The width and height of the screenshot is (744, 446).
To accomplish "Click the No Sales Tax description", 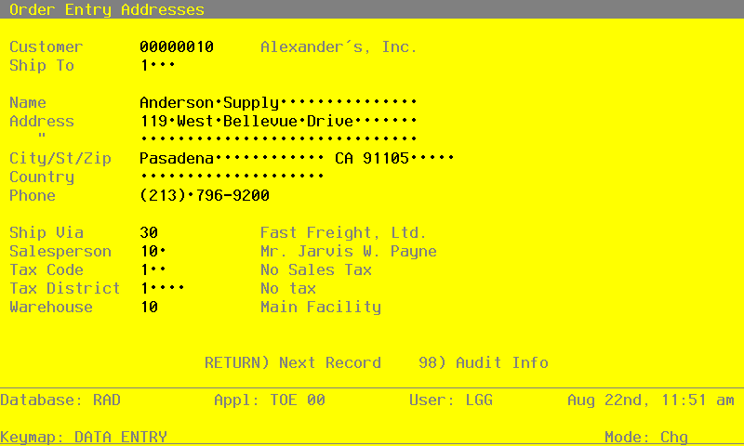I will click(x=316, y=269).
